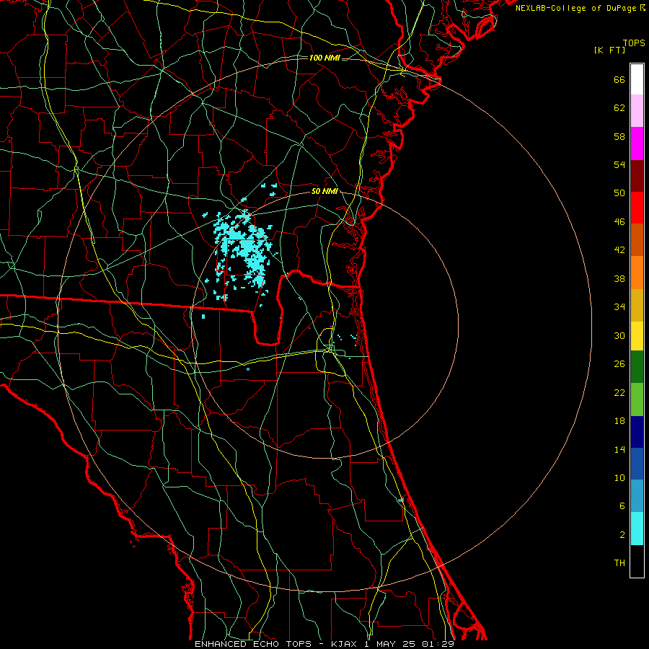The width and height of the screenshot is (649, 649).
Task: Click the dark orange 42 kft swatch
Action: click(x=637, y=239)
